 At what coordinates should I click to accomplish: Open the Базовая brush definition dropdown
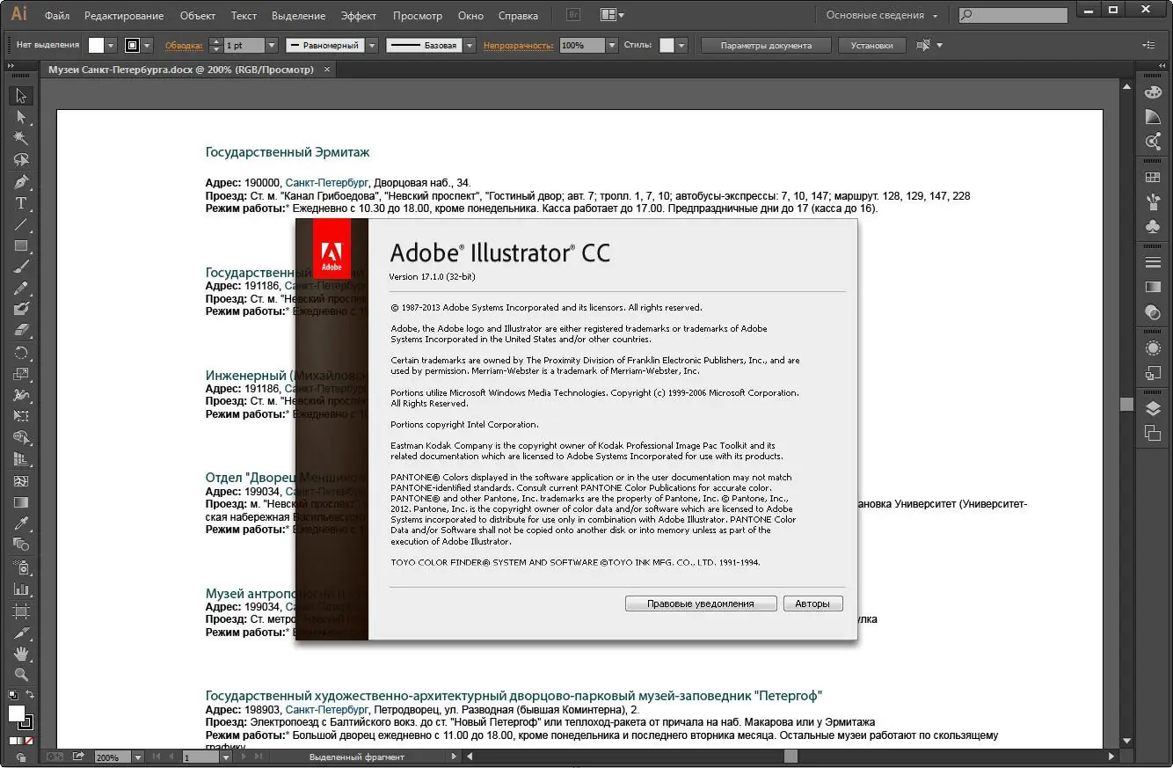(x=470, y=45)
